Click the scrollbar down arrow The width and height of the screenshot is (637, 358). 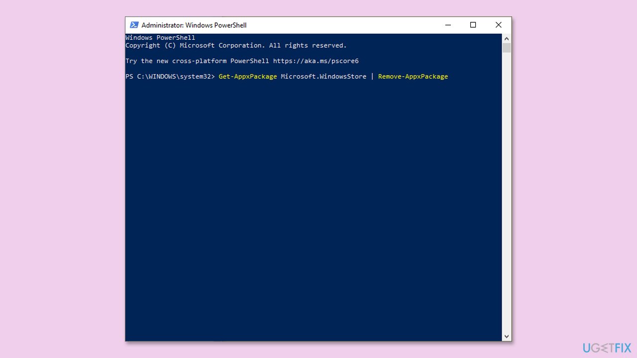click(507, 337)
